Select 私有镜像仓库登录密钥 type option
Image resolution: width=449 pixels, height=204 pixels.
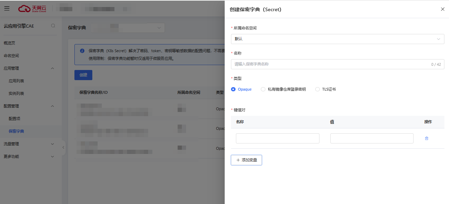(283, 89)
